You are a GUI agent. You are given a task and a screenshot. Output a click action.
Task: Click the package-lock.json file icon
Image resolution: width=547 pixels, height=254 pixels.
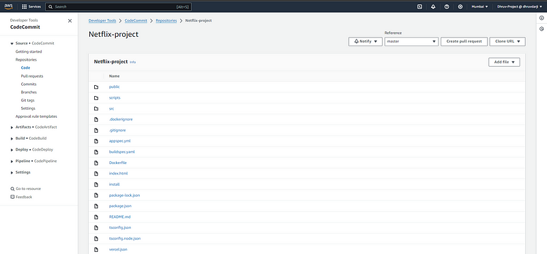pos(96,195)
